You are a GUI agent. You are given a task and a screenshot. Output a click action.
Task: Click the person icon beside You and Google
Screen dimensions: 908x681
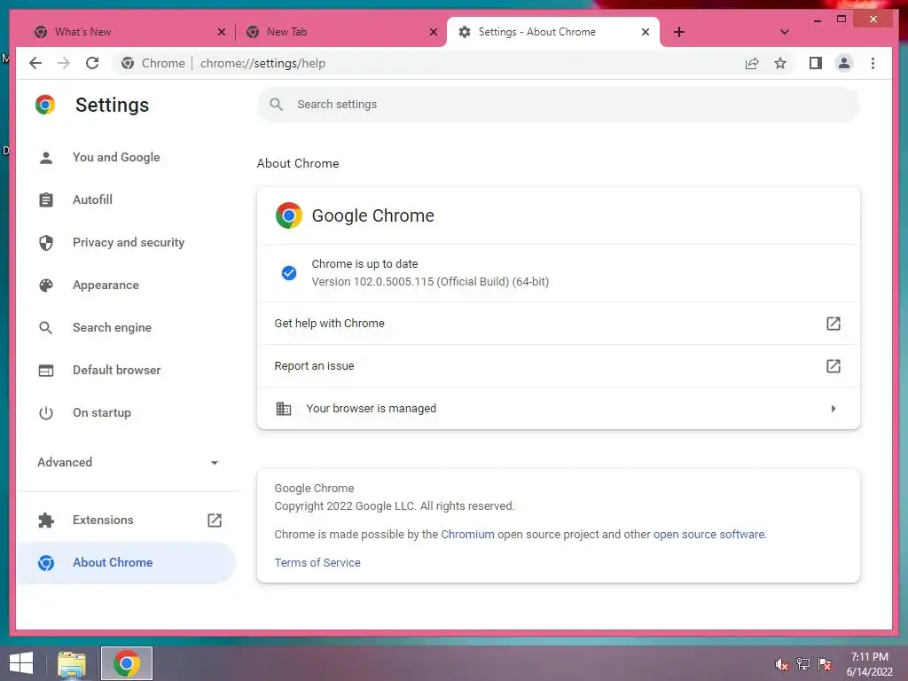(46, 157)
